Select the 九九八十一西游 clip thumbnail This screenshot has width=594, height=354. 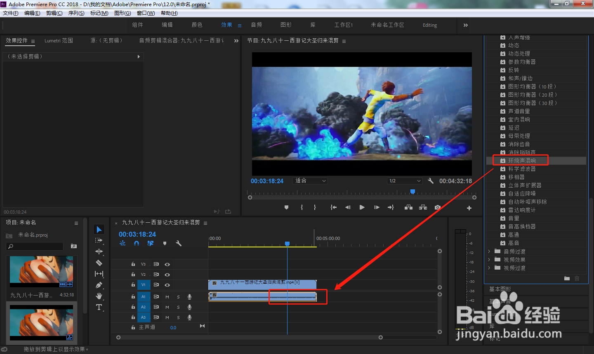pos(41,272)
